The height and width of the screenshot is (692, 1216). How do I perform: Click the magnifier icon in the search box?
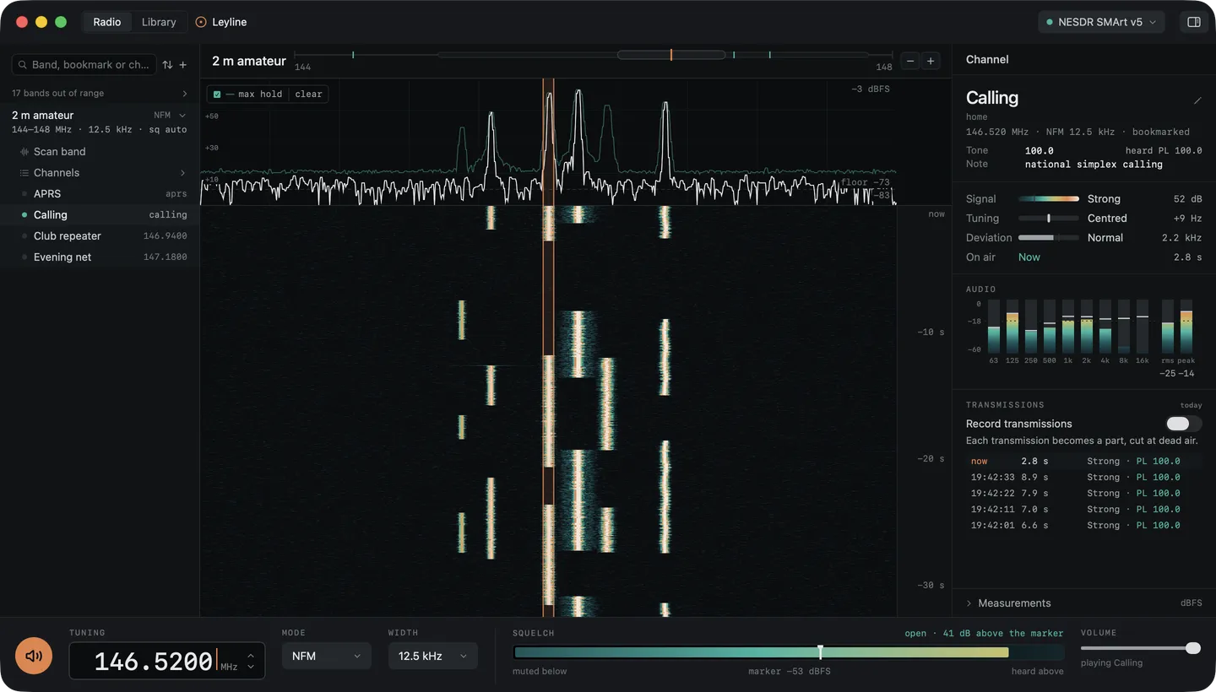tap(23, 65)
